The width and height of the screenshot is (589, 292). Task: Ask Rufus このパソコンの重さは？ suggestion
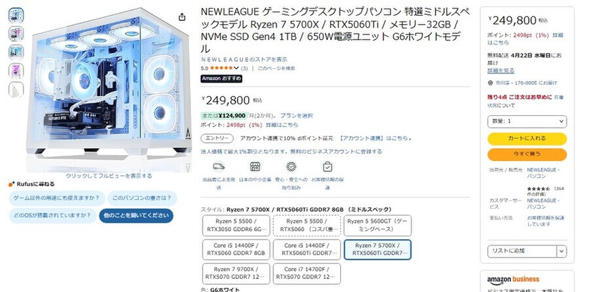[142, 198]
